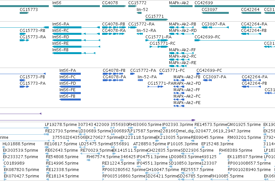The height and width of the screenshot is (181, 275).
Task: Click protein CG3097-PA
Action: (x=207, y=80)
